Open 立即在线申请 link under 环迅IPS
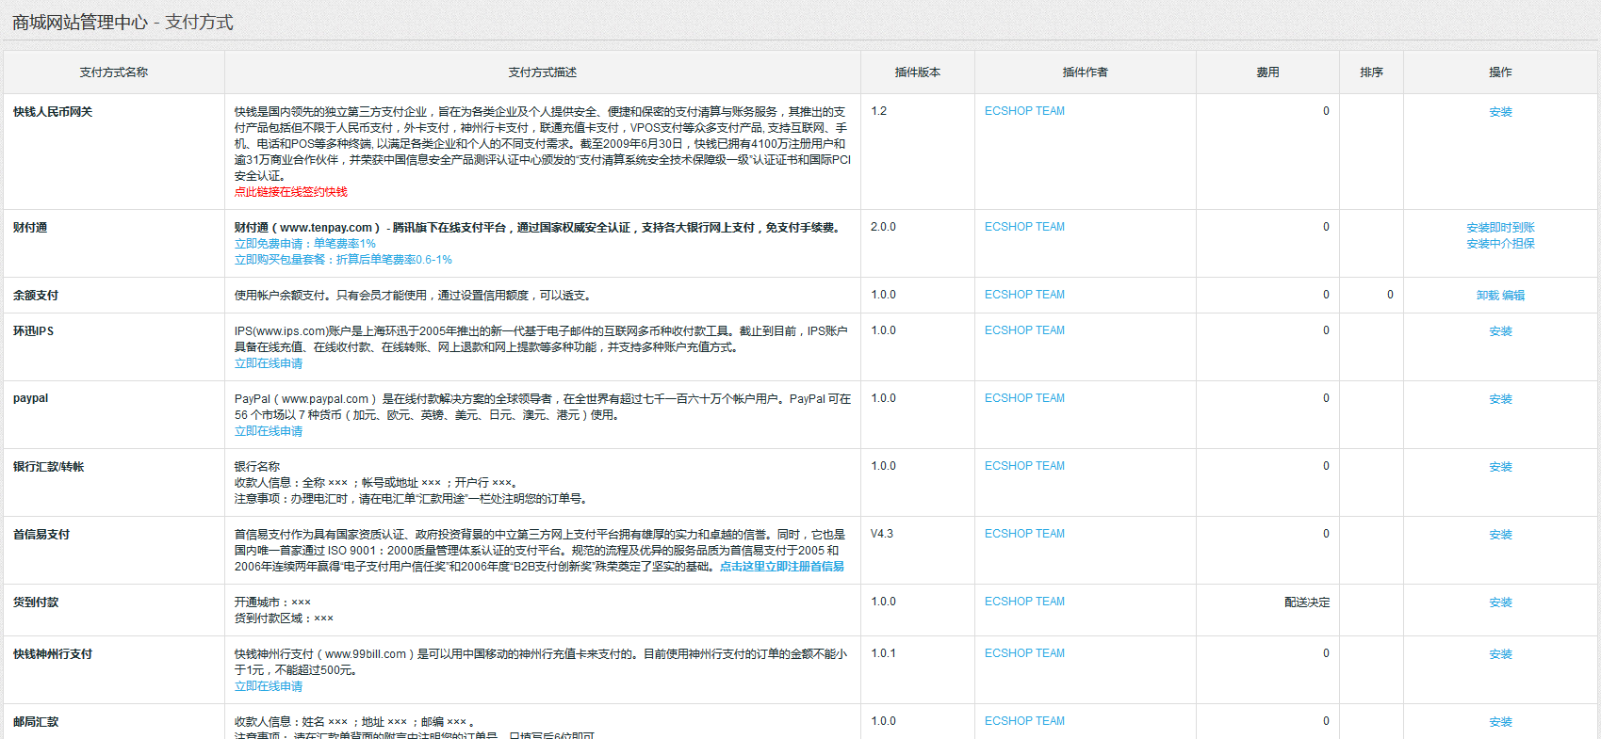Viewport: 1601px width, 739px height. pyautogui.click(x=269, y=363)
